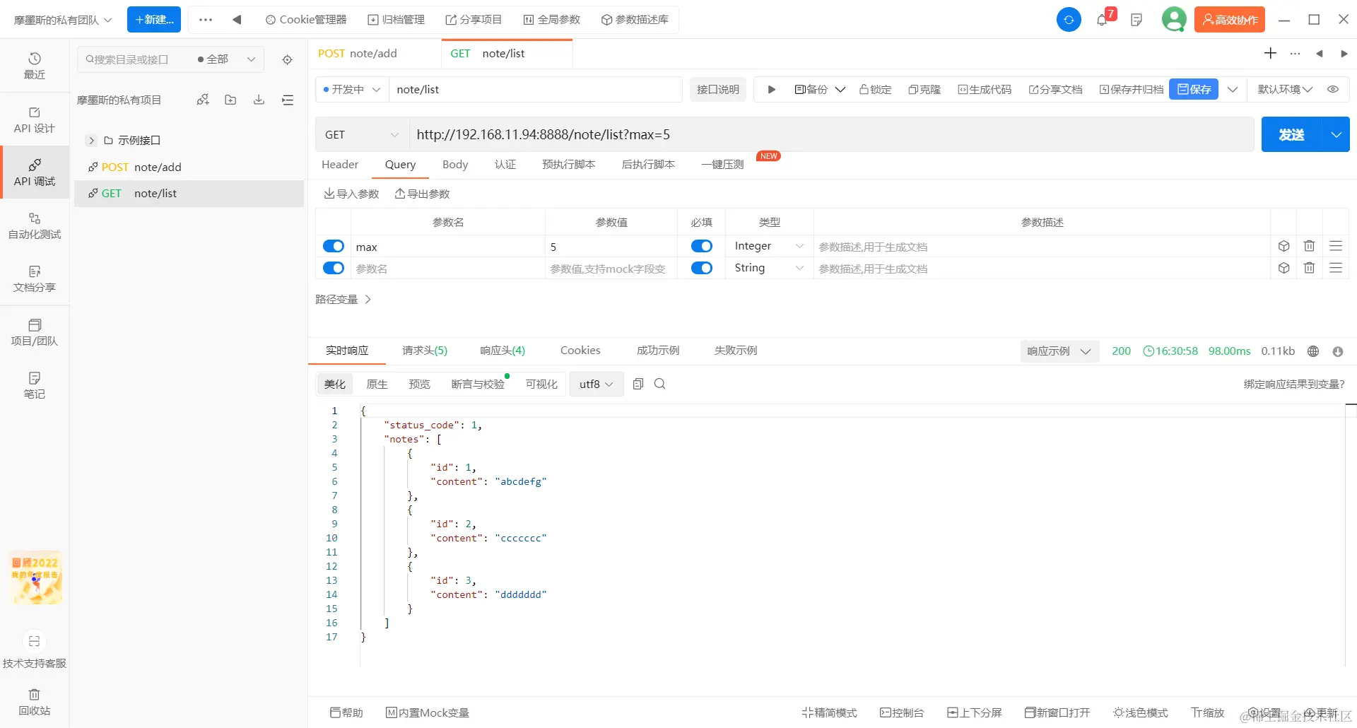Image resolution: width=1357 pixels, height=728 pixels.
Task: Open the GET method dropdown
Action: (x=362, y=134)
